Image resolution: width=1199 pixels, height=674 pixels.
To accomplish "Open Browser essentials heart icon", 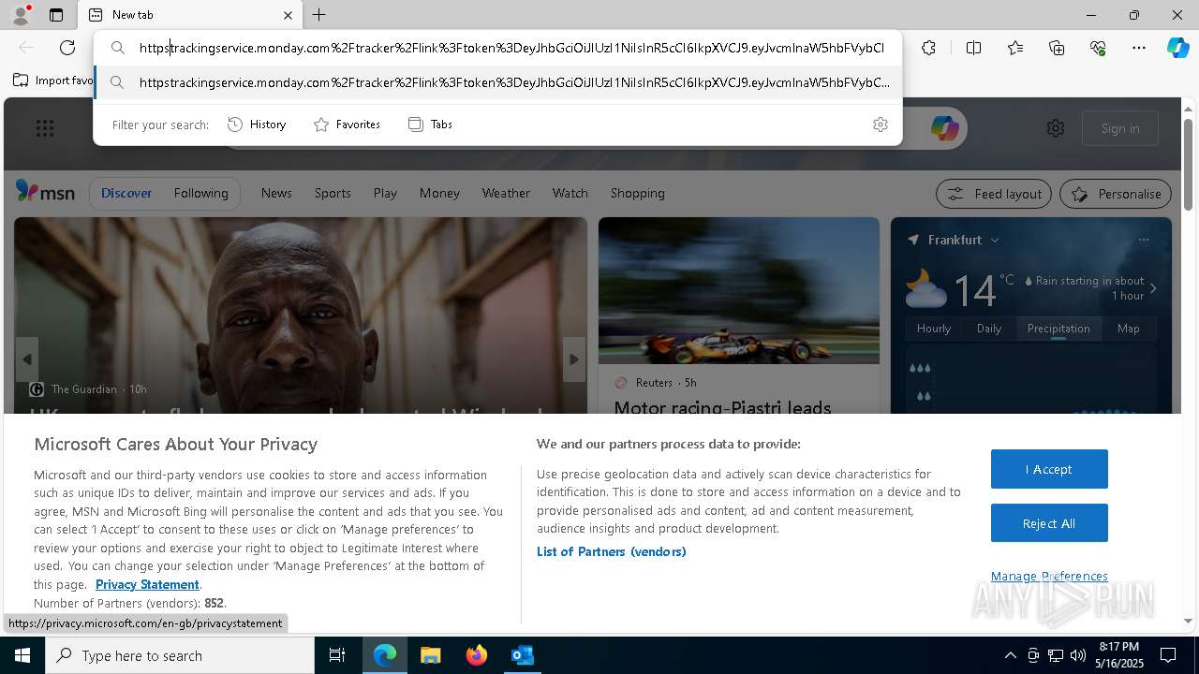I will click(x=1098, y=48).
